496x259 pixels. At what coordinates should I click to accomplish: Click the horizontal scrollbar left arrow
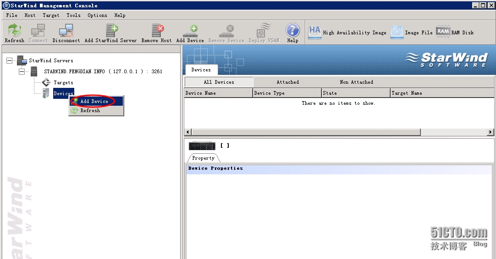pyautogui.click(x=188, y=132)
